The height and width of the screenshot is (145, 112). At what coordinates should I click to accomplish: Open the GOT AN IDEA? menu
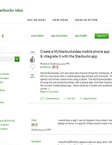tap(36, 20)
